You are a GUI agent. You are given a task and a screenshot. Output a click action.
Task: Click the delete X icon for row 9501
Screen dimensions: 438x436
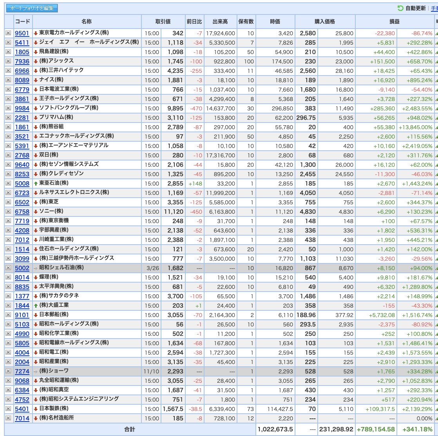pos(8,33)
